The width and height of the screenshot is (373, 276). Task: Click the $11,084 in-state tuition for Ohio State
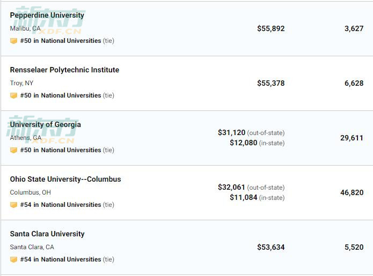pos(243,198)
